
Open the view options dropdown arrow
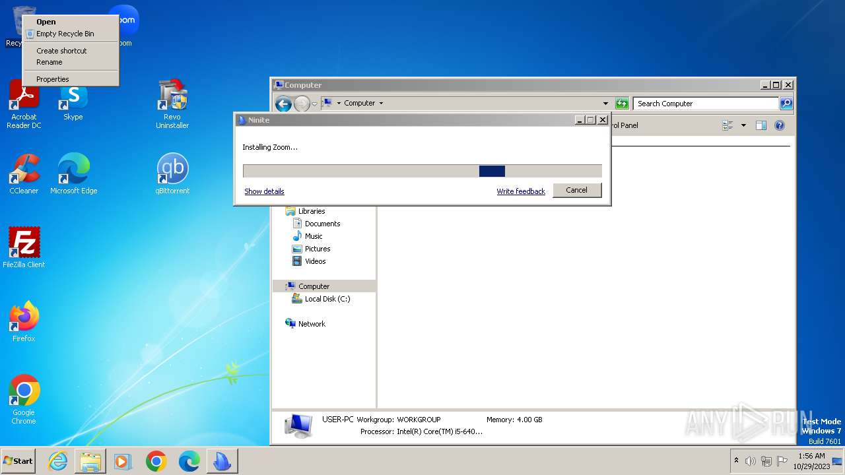point(743,125)
